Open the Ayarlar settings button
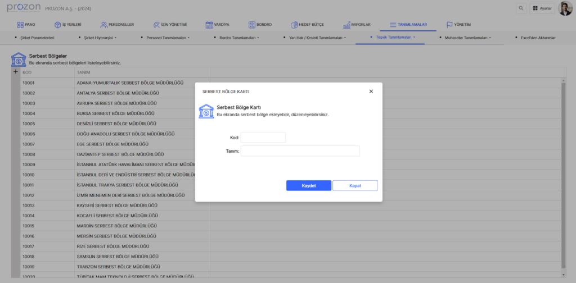This screenshot has height=283, width=576. (x=542, y=8)
